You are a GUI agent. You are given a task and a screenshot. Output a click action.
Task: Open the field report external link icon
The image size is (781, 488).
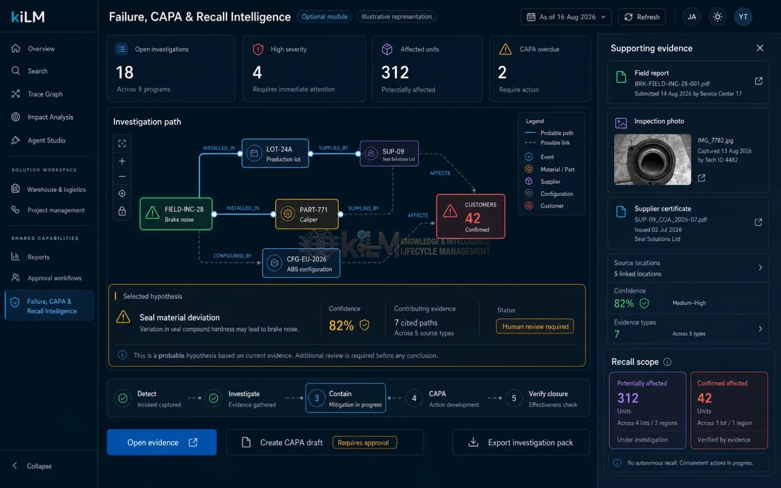click(x=759, y=81)
